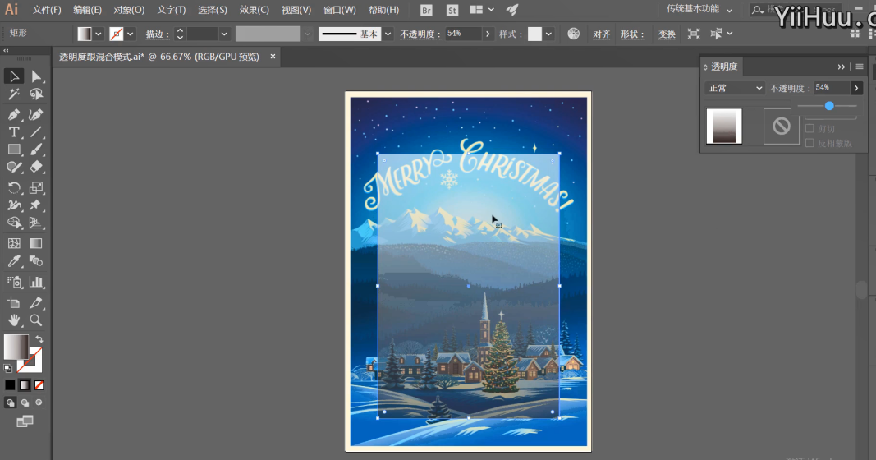This screenshot has width=876, height=460.
Task: Select the Direct Selection tool
Action: coord(36,76)
